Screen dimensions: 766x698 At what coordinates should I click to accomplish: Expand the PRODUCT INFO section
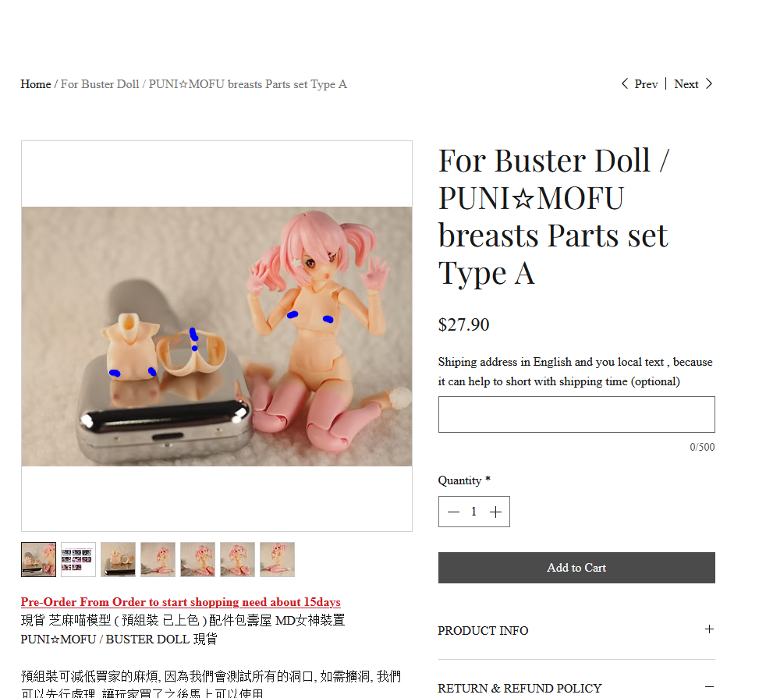coord(576,630)
